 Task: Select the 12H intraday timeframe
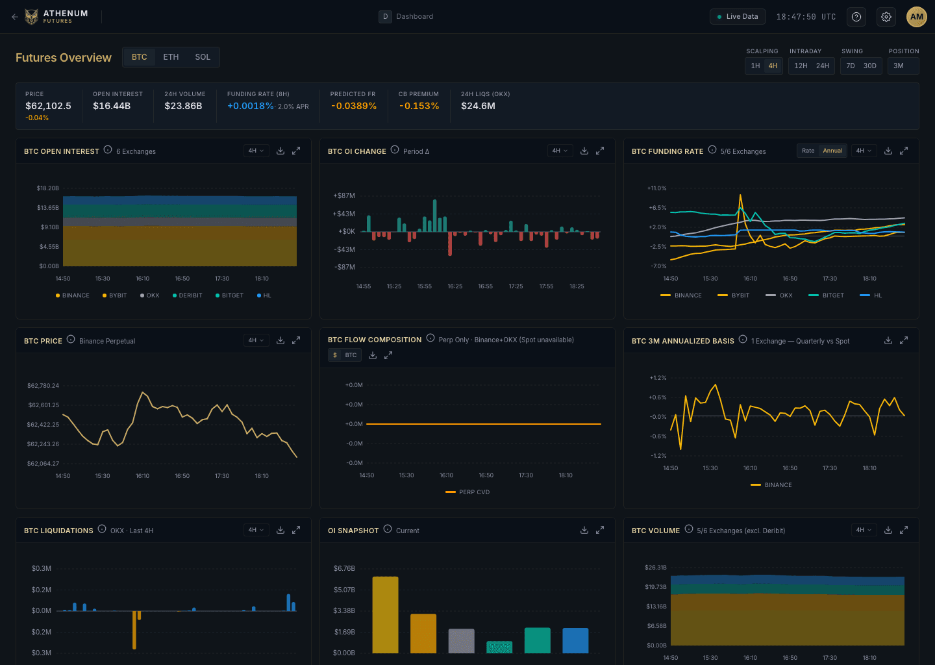[801, 66]
